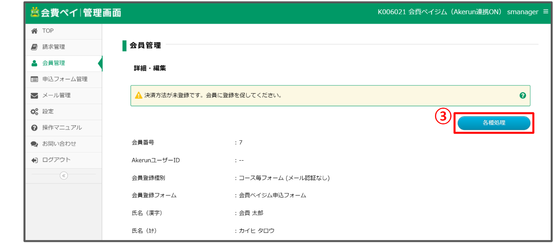Screen dimensions: 554x243
Task: Open the green help icon in warning banner
Action: tap(522, 95)
